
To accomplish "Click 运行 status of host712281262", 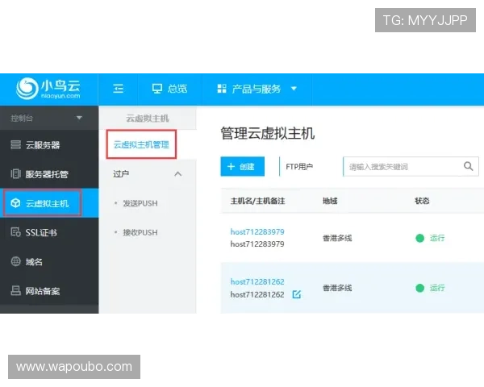I will (x=430, y=288).
